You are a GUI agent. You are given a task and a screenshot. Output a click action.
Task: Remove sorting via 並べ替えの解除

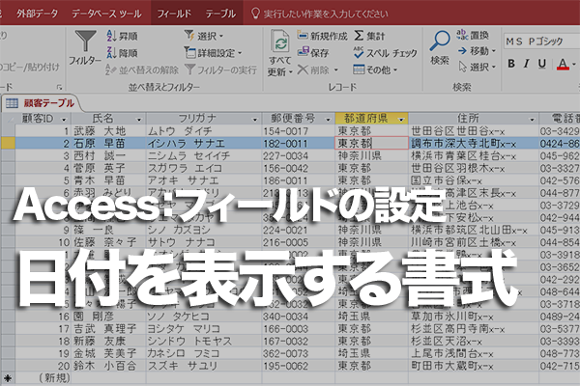point(142,69)
